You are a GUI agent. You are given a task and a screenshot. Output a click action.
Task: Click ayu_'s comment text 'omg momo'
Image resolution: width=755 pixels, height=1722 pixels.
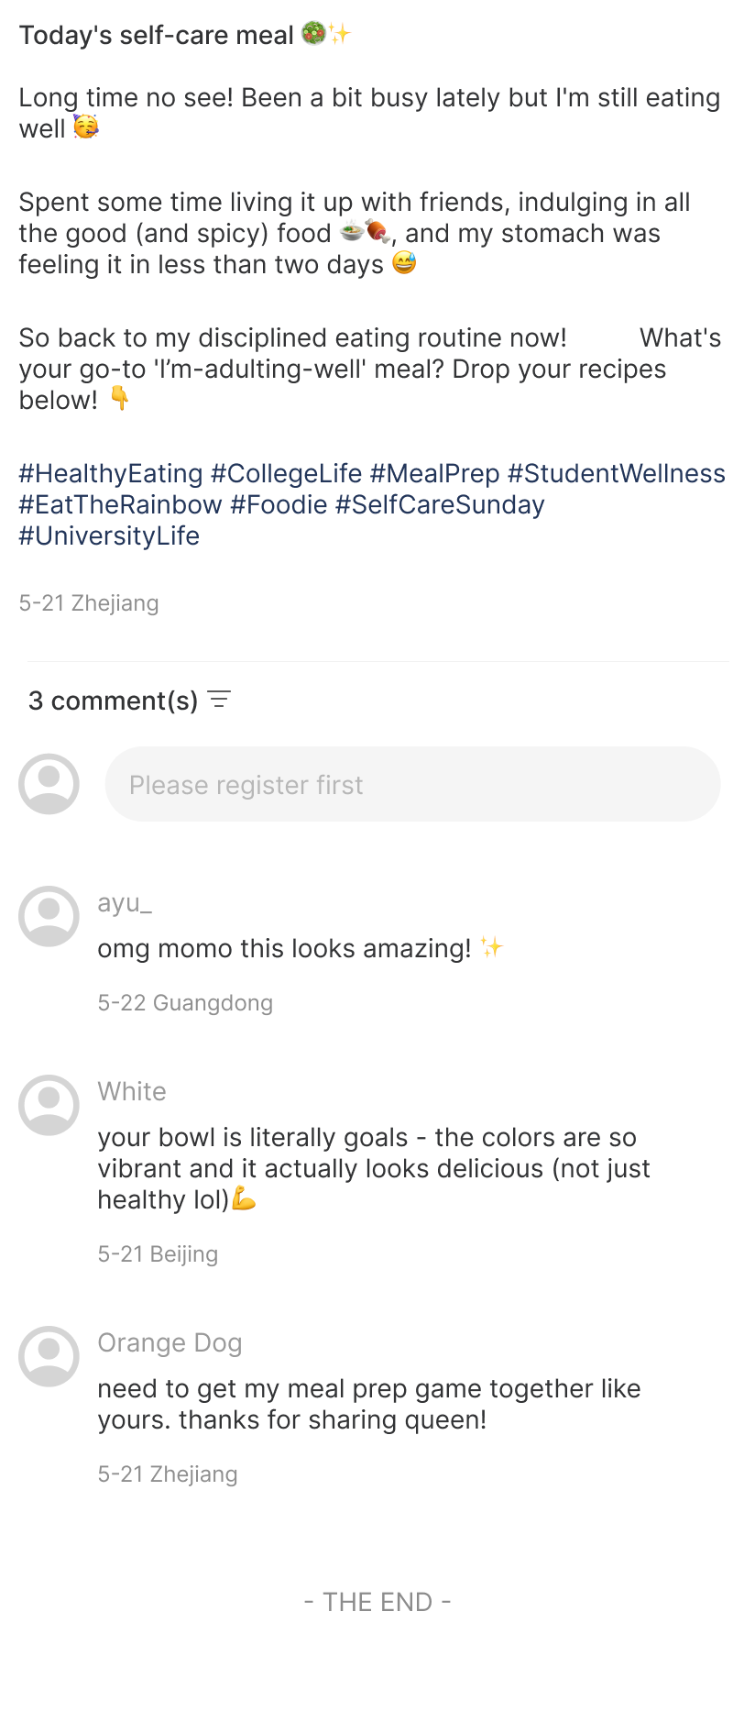pyautogui.click(x=284, y=948)
